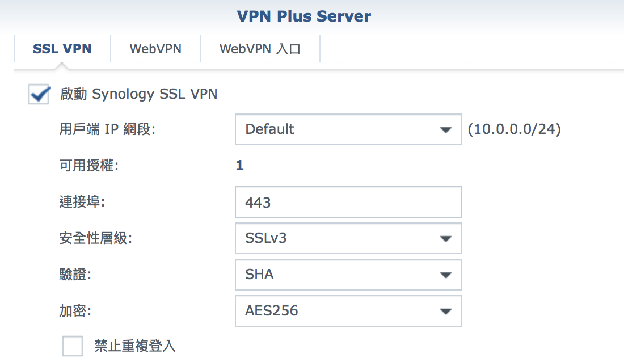624x362 pixels.
Task: Uncheck the 啟動 Synology SSL VPN checkbox
Action: coord(39,95)
